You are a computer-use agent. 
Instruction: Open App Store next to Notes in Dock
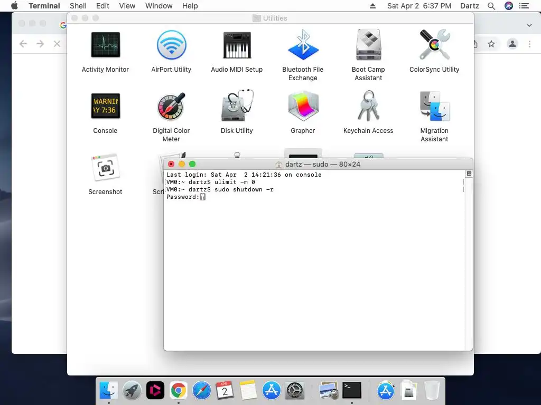(x=271, y=390)
